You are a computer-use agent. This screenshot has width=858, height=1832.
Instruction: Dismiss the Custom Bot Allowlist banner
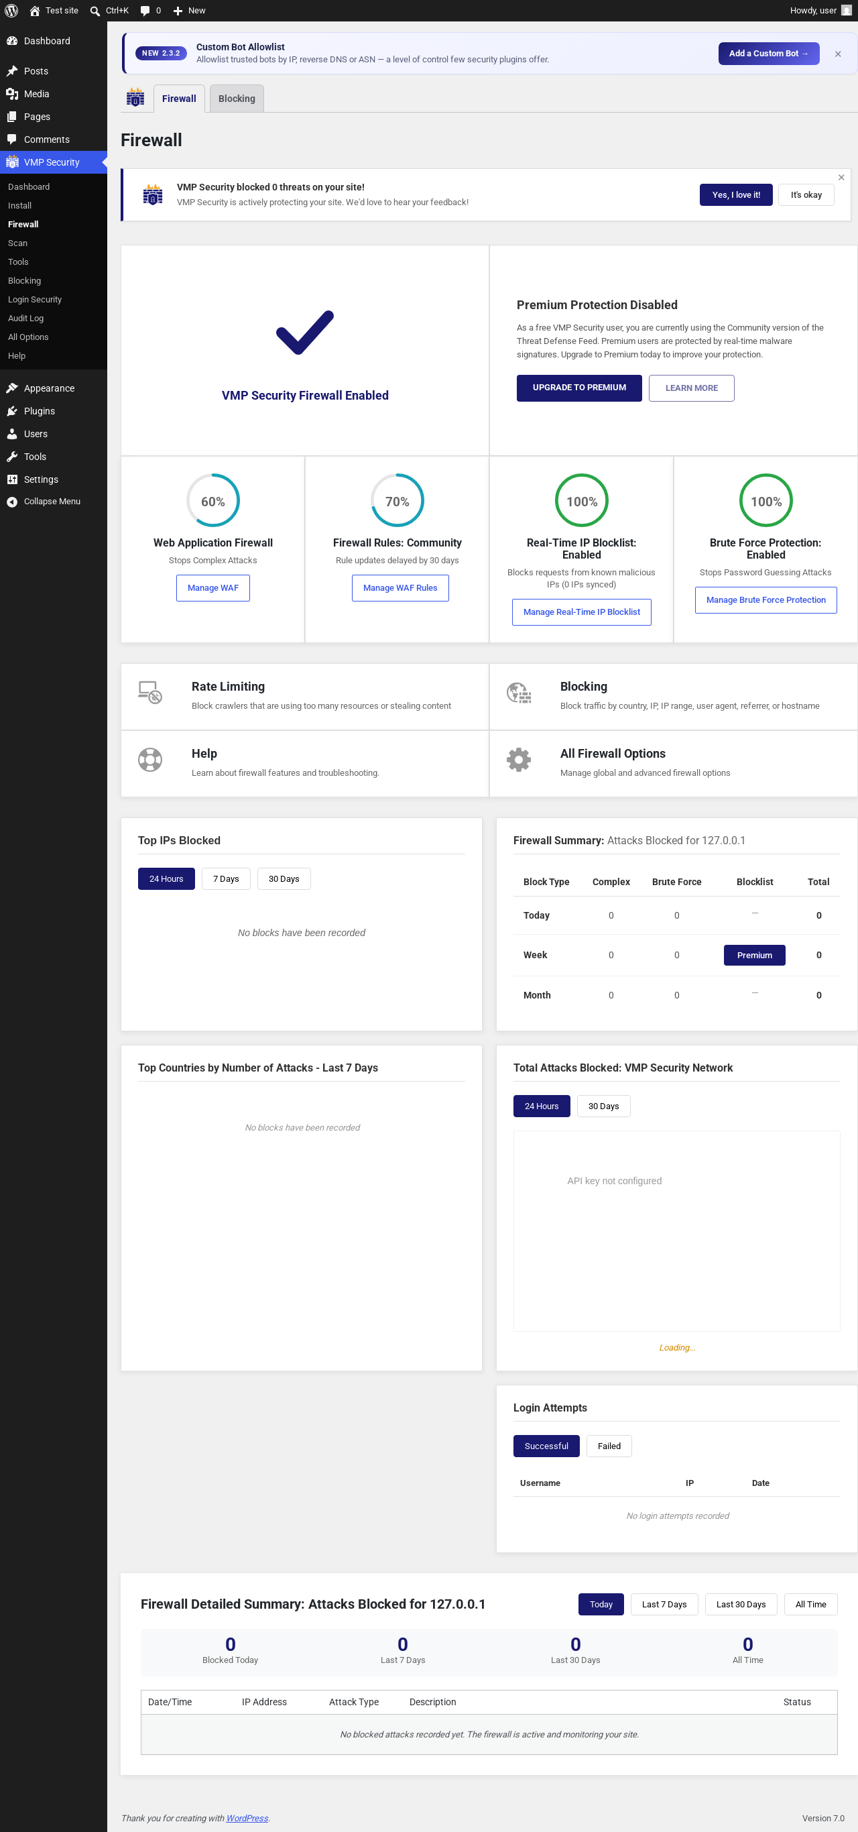[x=838, y=54]
